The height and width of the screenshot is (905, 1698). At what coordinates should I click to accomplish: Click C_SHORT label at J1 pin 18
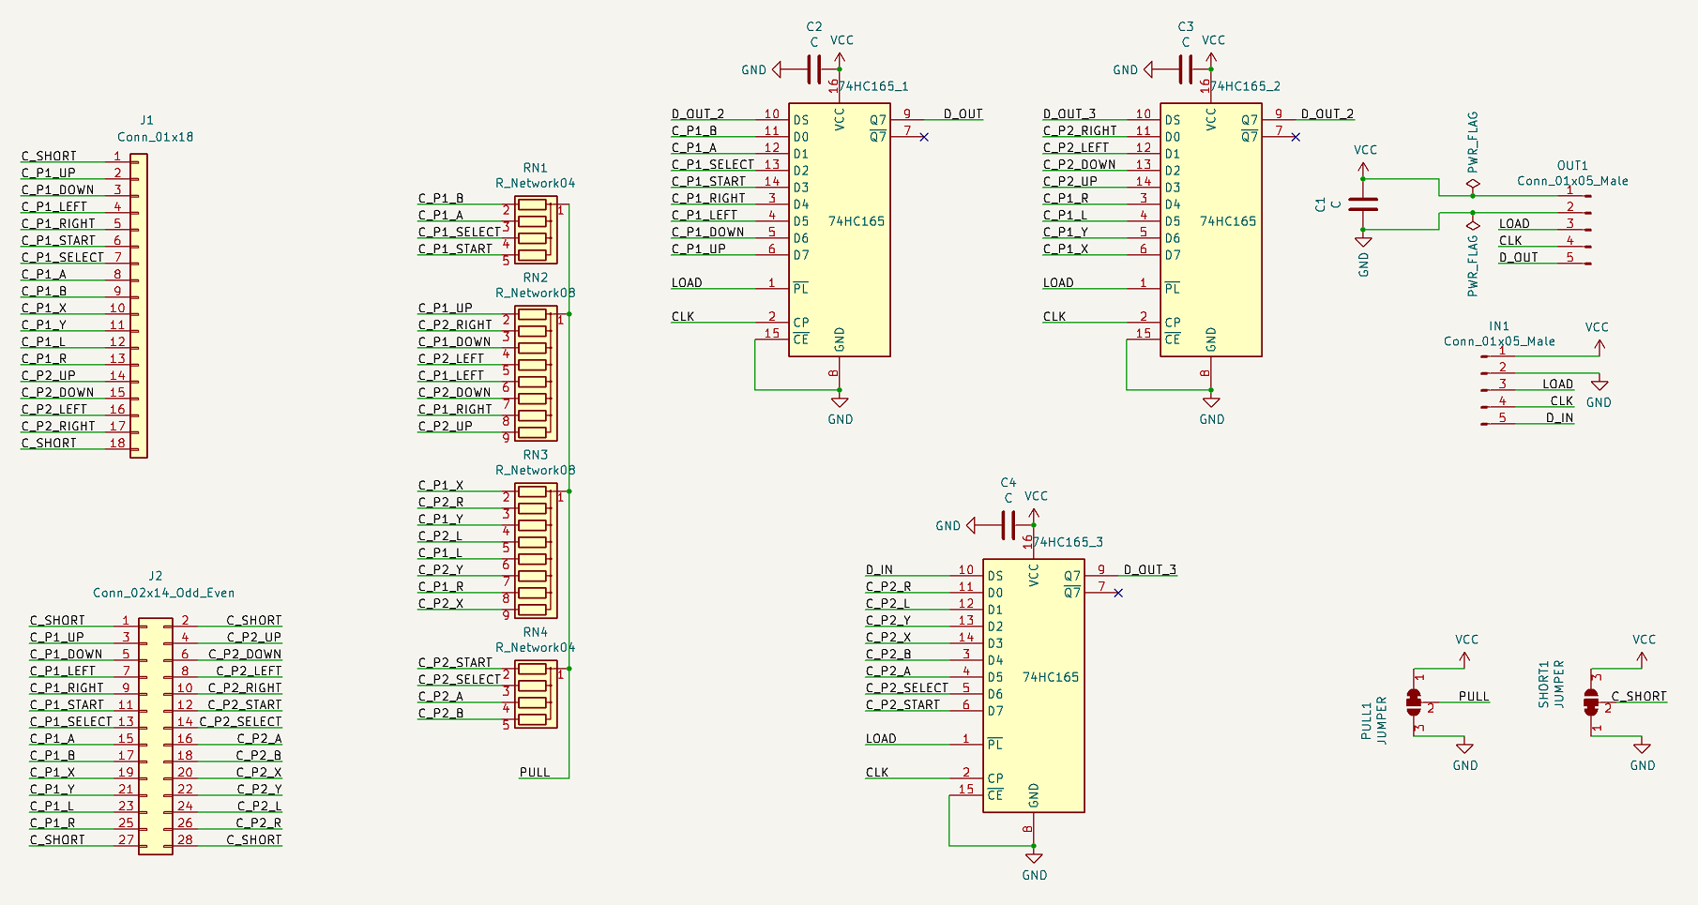[x=49, y=444]
